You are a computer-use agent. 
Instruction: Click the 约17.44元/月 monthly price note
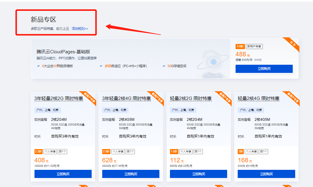tap(119, 166)
